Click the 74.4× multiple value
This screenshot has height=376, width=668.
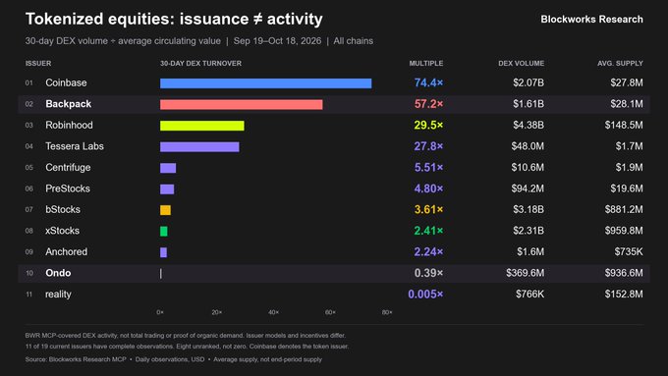pos(428,82)
